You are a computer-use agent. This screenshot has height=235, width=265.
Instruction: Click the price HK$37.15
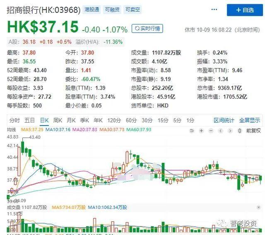(x=43, y=27)
